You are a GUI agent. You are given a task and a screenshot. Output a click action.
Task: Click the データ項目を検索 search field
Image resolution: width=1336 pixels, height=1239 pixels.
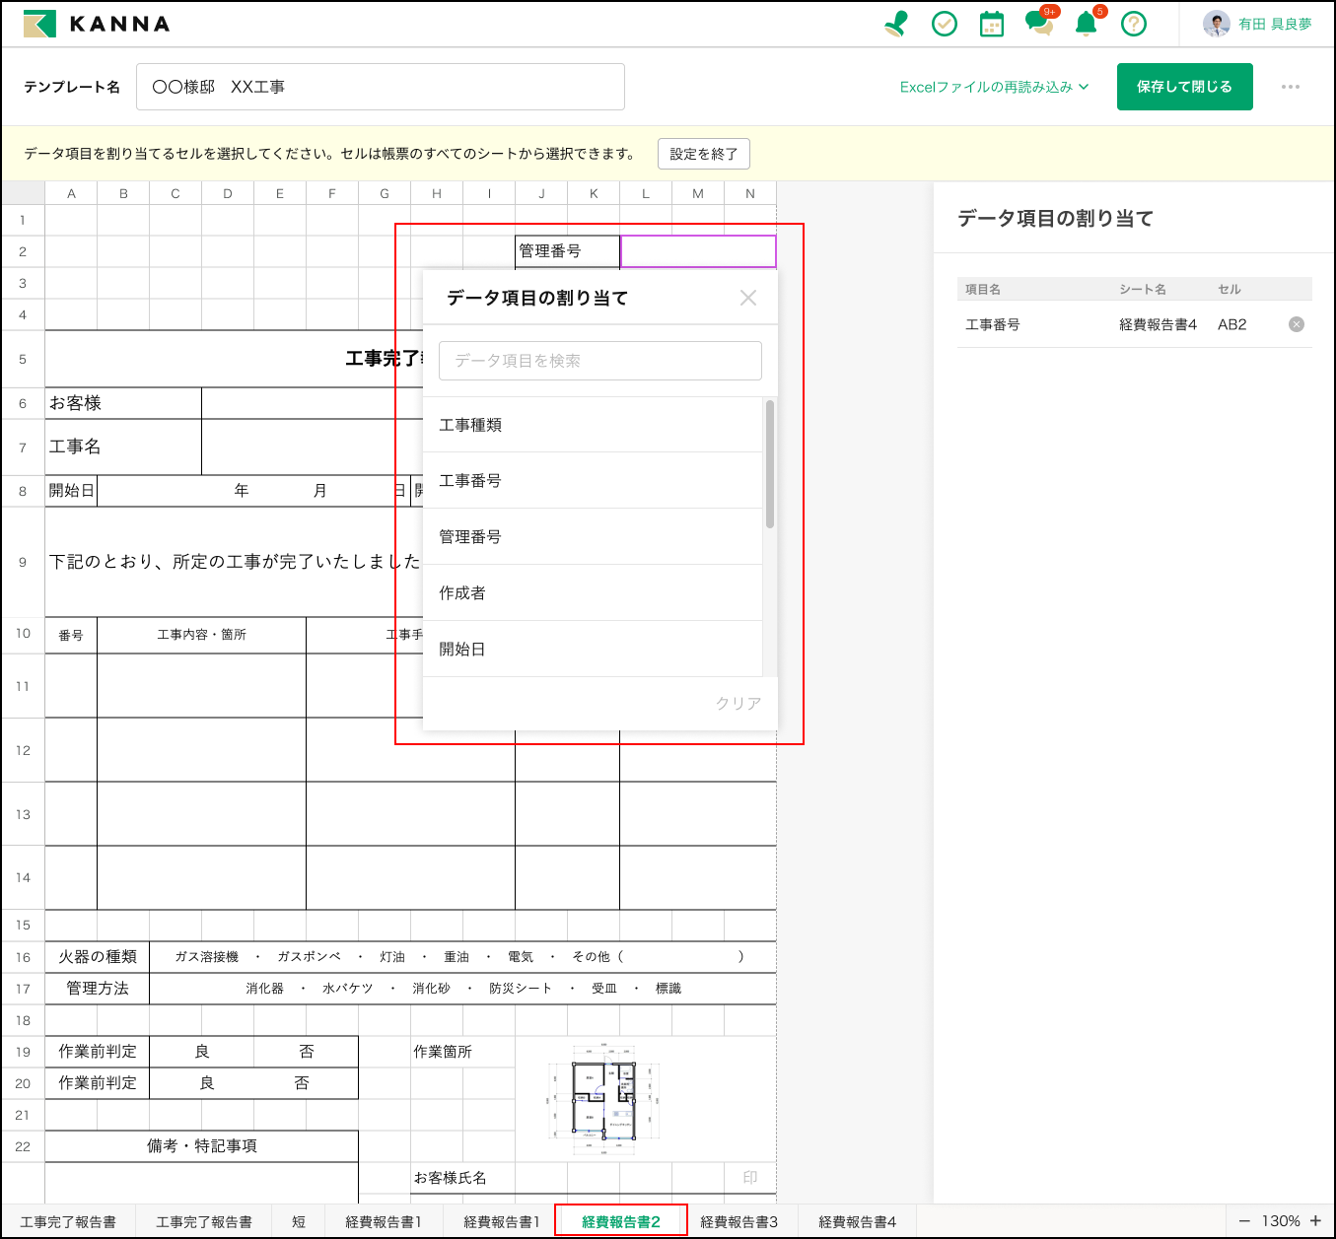click(x=599, y=361)
